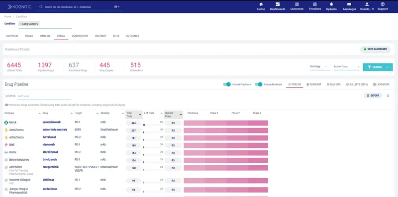Sort by the % of Trials column
The image size is (398, 197).
tap(153, 113)
